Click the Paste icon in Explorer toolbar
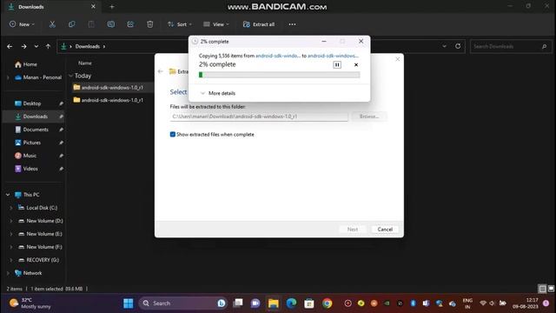 (91, 24)
